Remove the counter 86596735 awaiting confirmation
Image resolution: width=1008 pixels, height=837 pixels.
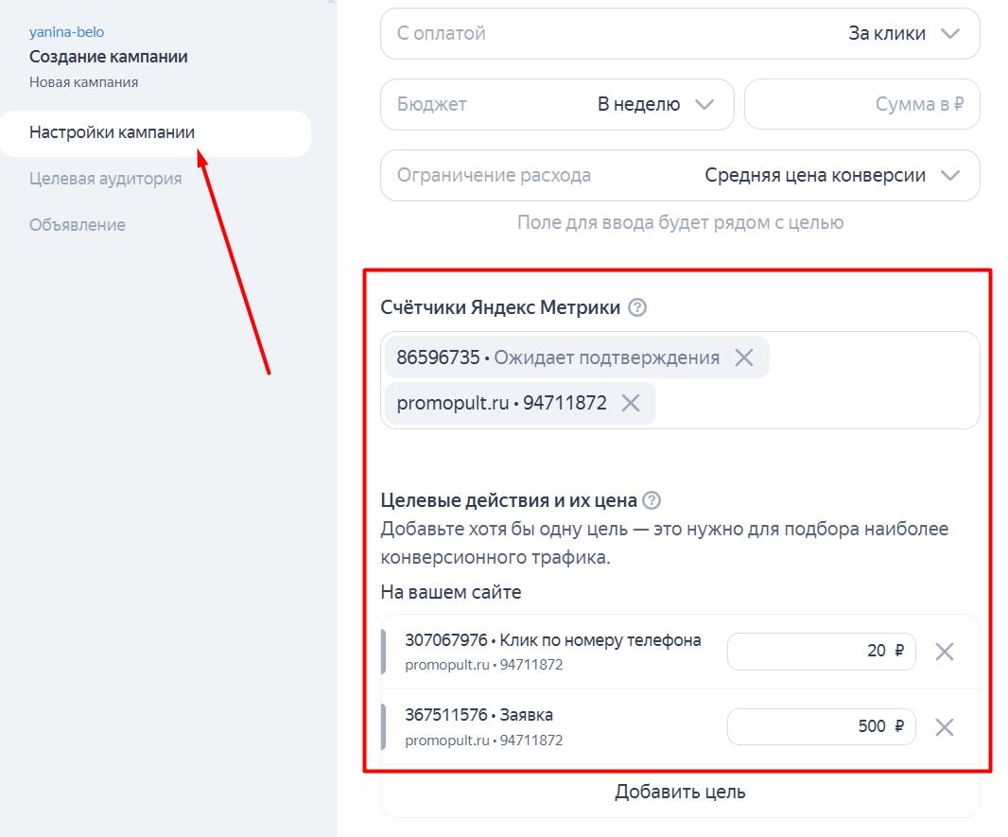click(x=743, y=357)
